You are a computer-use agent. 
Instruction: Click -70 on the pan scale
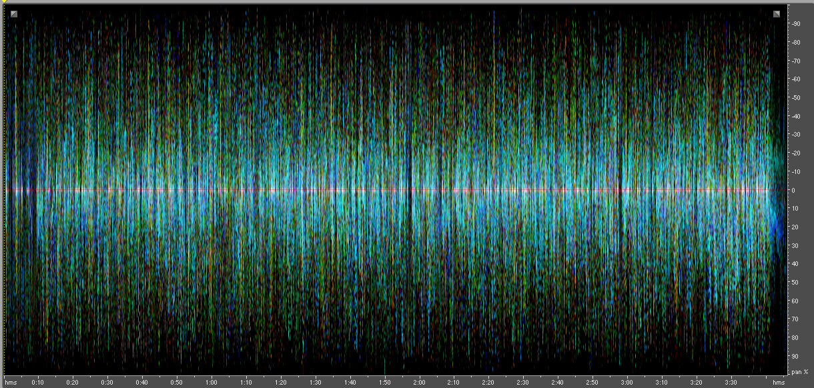point(796,61)
